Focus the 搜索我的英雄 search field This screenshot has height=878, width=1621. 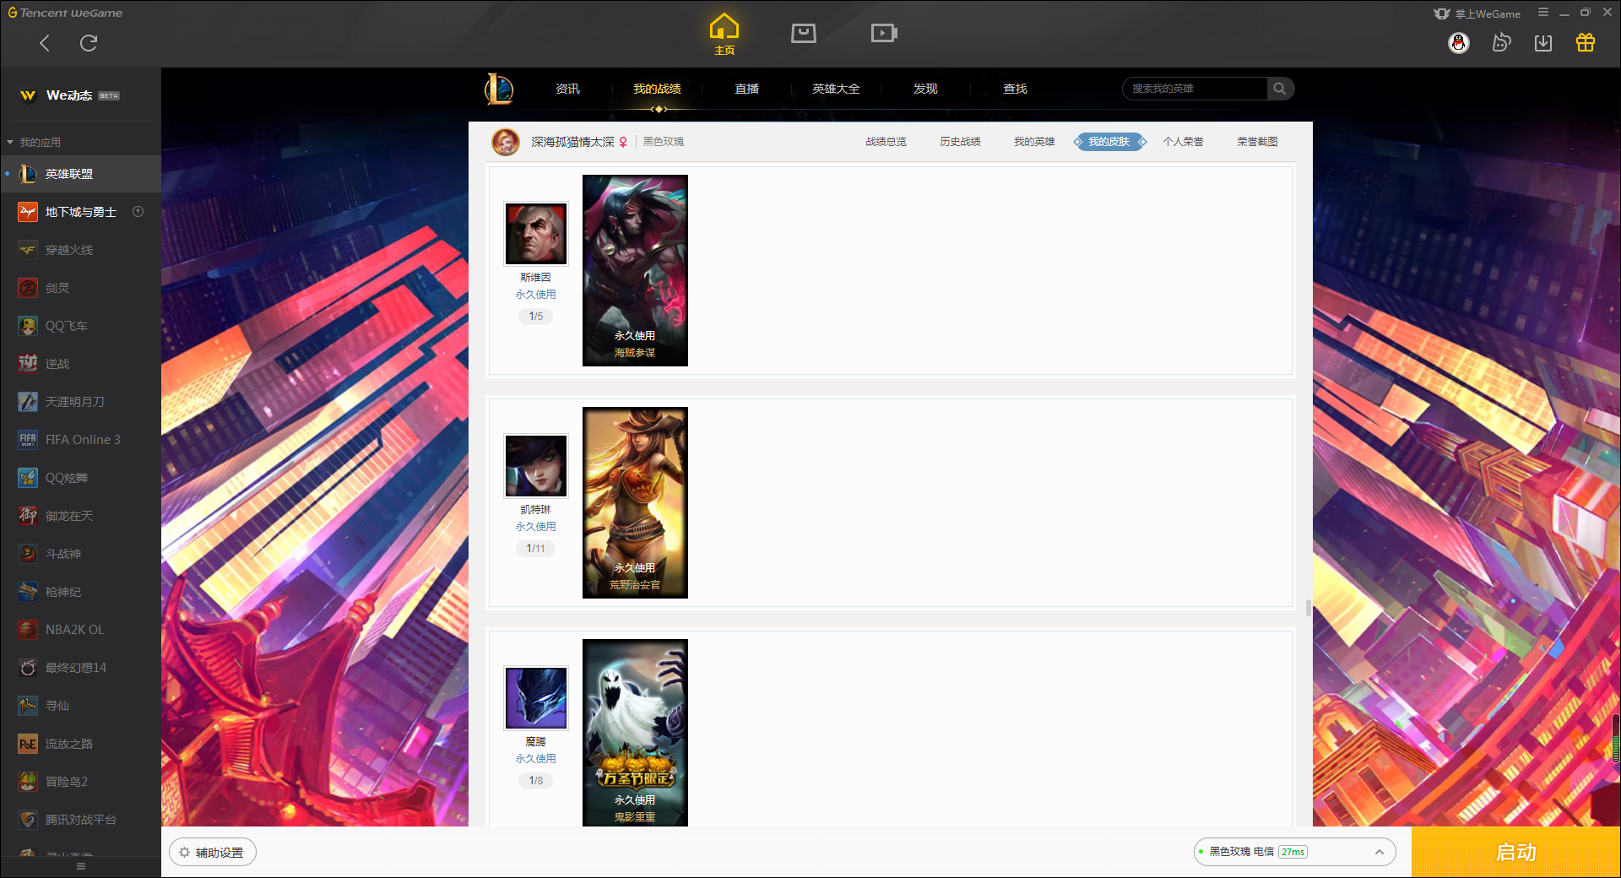pyautogui.click(x=1195, y=89)
